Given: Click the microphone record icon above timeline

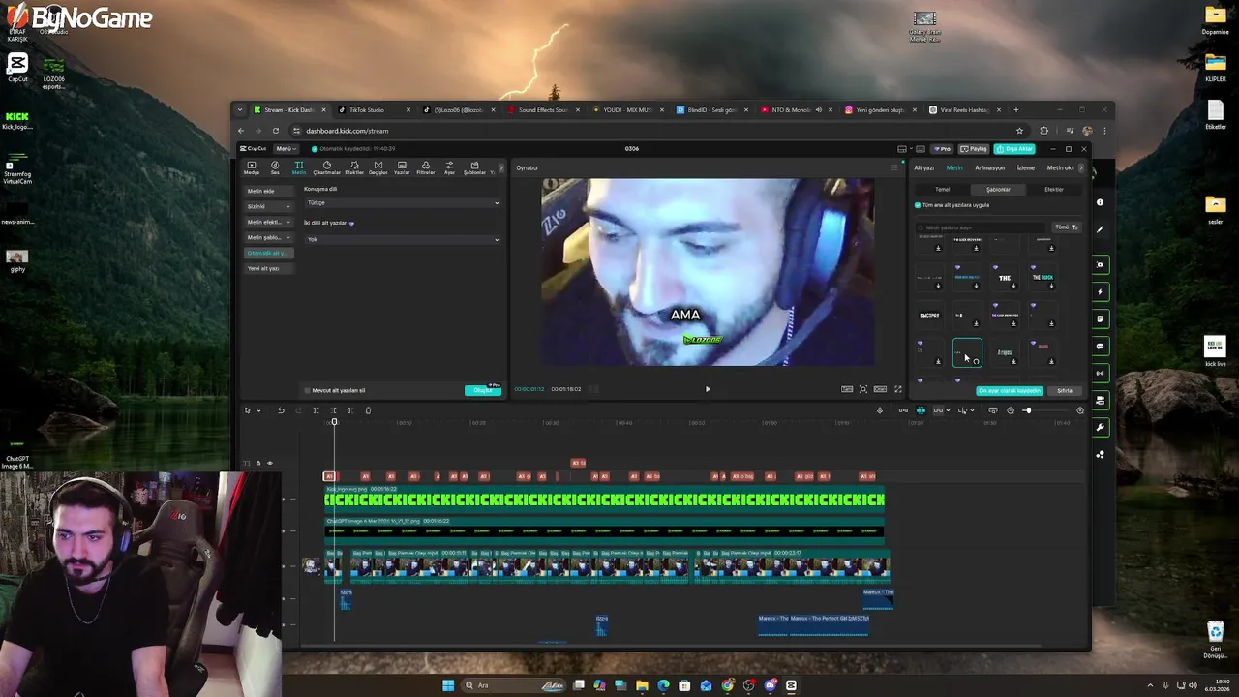Looking at the screenshot, I should coord(880,410).
